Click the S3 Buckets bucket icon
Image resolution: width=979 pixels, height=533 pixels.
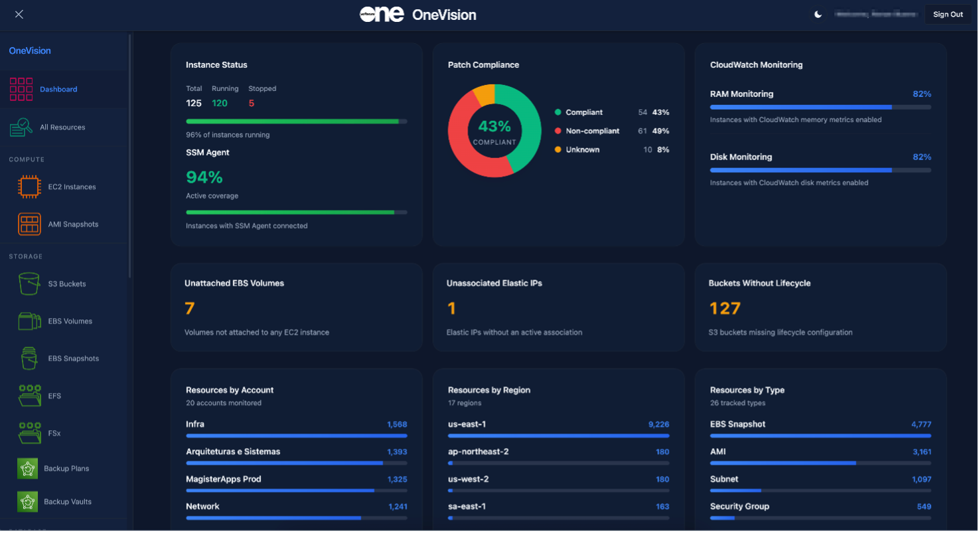(29, 284)
